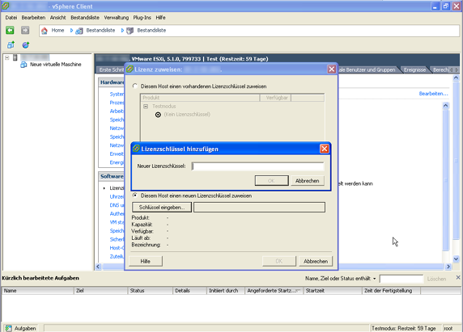Open the Hilfe menu
This screenshot has height=332, width=463.
pos(160,18)
